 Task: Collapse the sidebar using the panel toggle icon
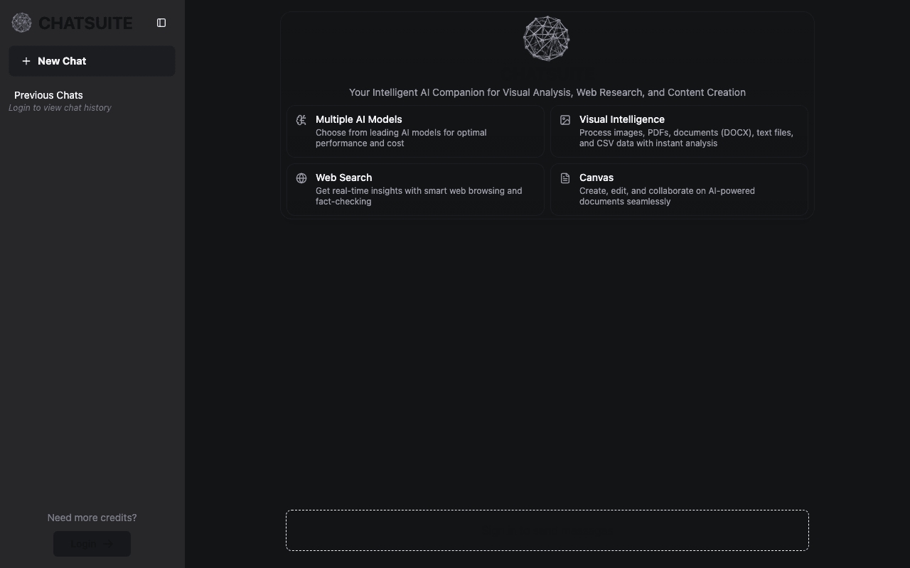(x=161, y=23)
